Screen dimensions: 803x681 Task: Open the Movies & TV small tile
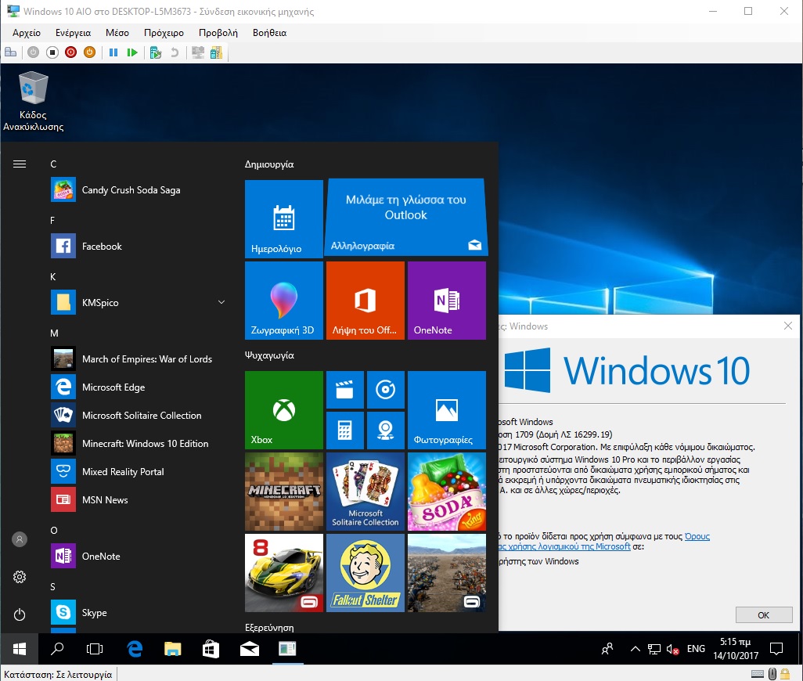[x=344, y=390]
